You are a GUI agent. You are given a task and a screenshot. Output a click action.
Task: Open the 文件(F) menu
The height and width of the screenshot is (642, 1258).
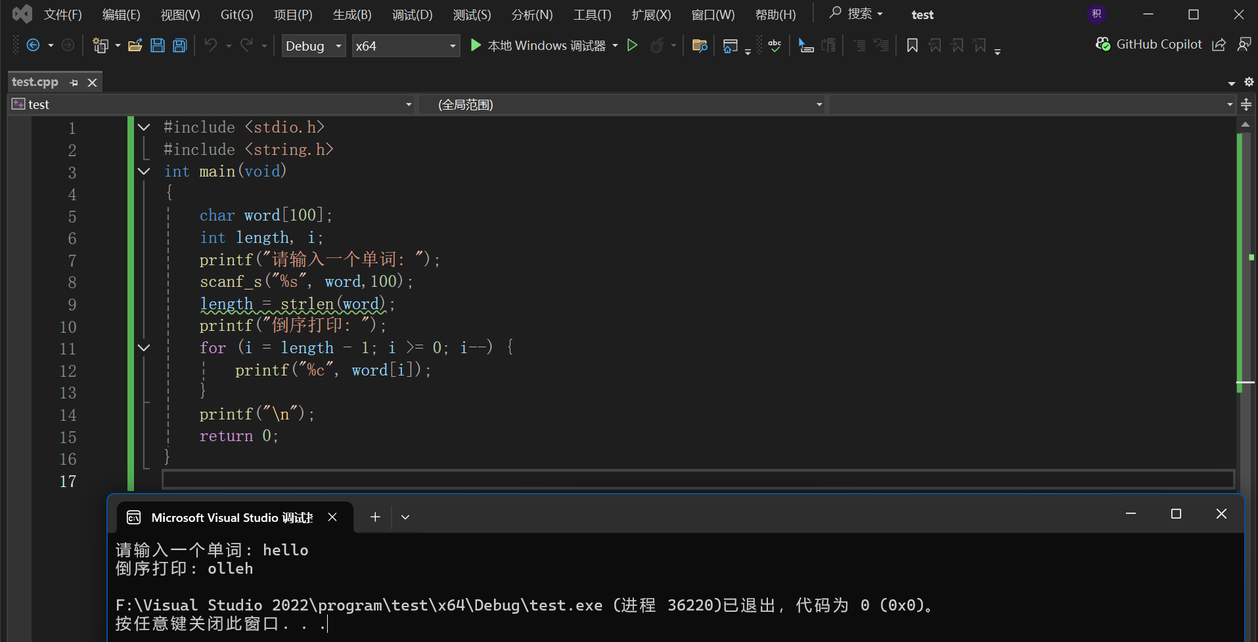coord(63,14)
